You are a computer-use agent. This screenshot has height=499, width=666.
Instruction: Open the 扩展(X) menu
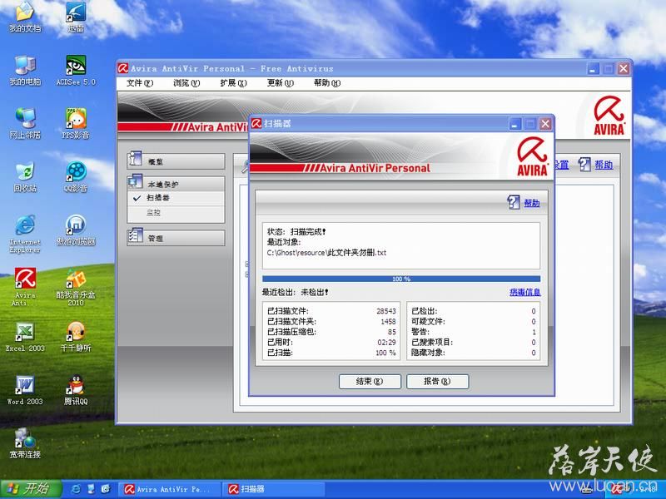pos(233,82)
